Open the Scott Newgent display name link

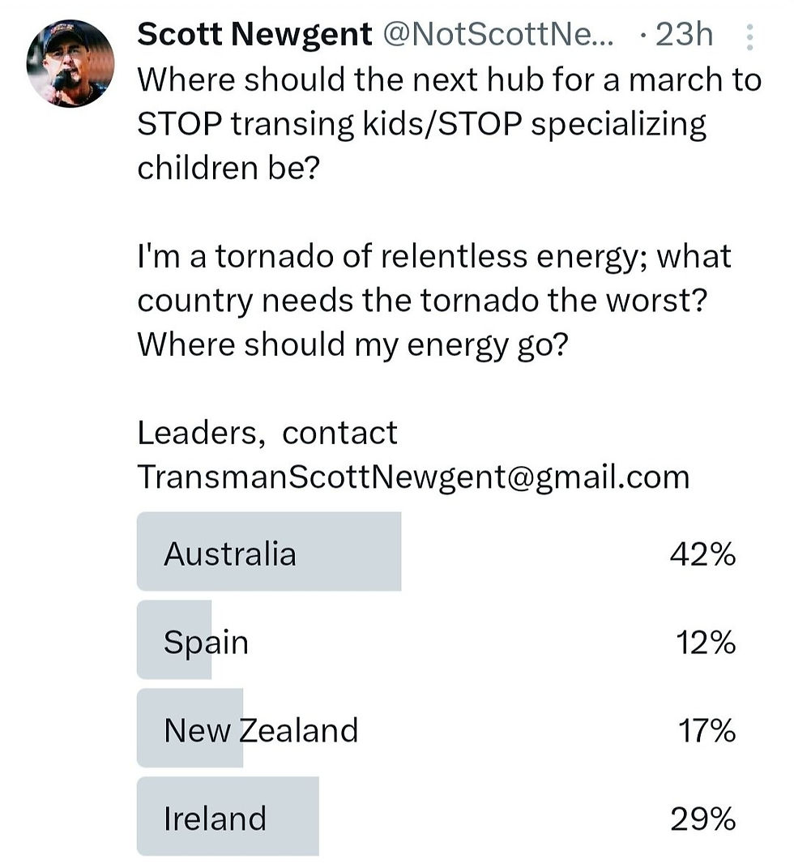[254, 34]
